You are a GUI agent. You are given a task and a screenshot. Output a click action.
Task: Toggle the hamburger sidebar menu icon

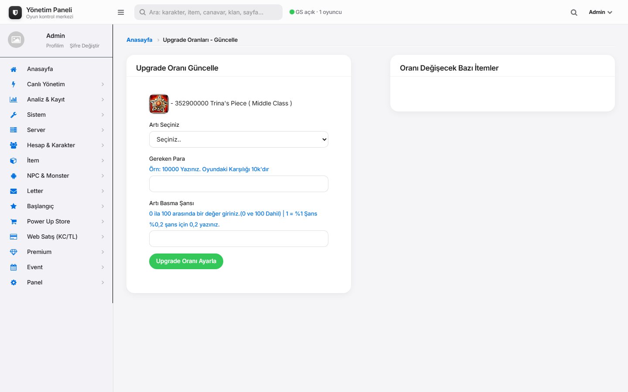click(x=121, y=12)
